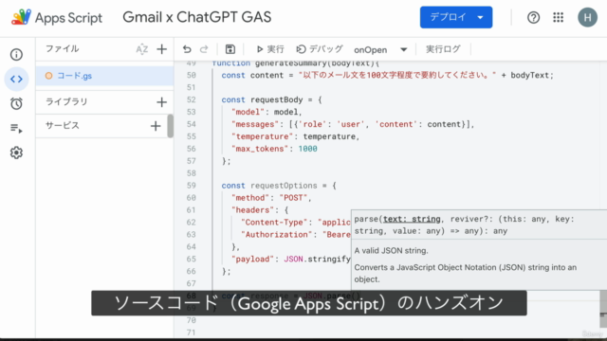Click the Apps Script logo
Screen dimensions: 607x341
click(x=57, y=17)
